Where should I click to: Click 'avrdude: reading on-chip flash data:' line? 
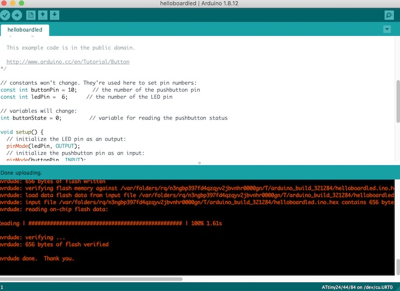tap(54, 210)
